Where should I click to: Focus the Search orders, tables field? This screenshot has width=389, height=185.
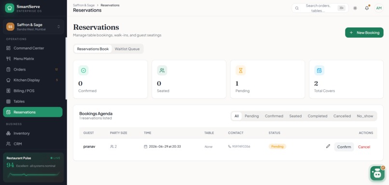click(x=320, y=8)
